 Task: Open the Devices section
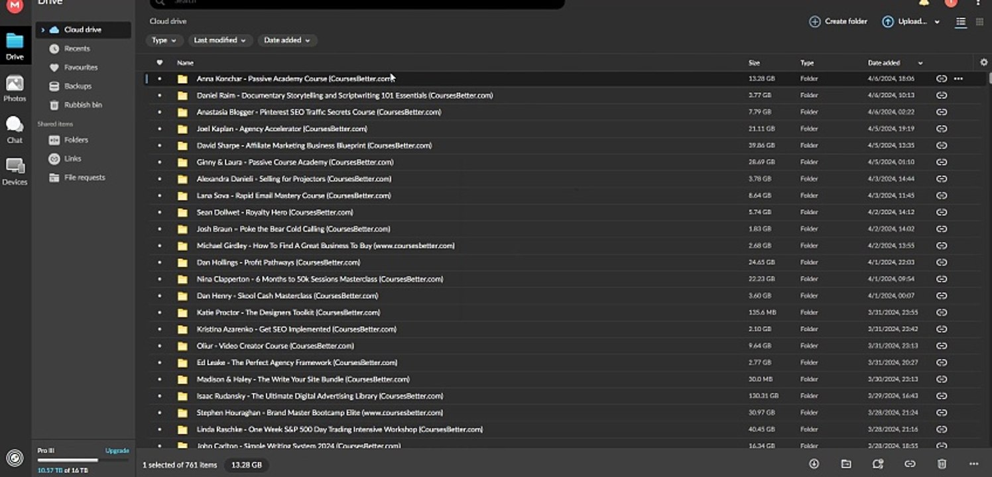[15, 172]
